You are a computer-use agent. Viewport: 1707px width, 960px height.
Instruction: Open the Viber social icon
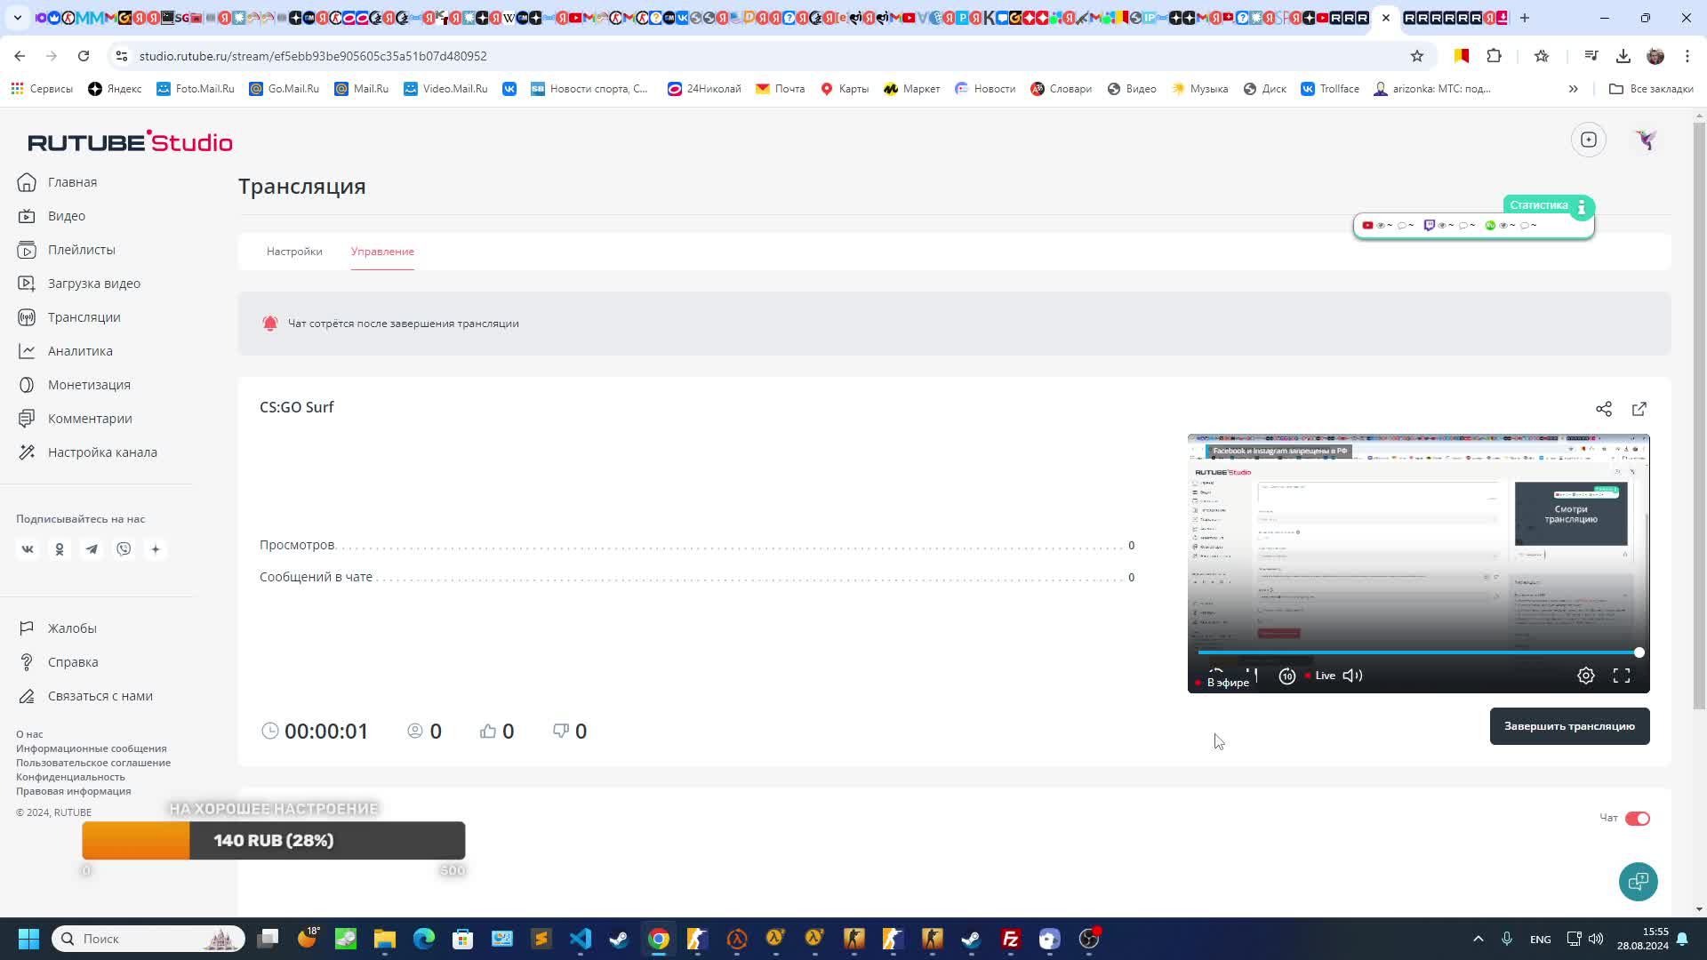(124, 549)
